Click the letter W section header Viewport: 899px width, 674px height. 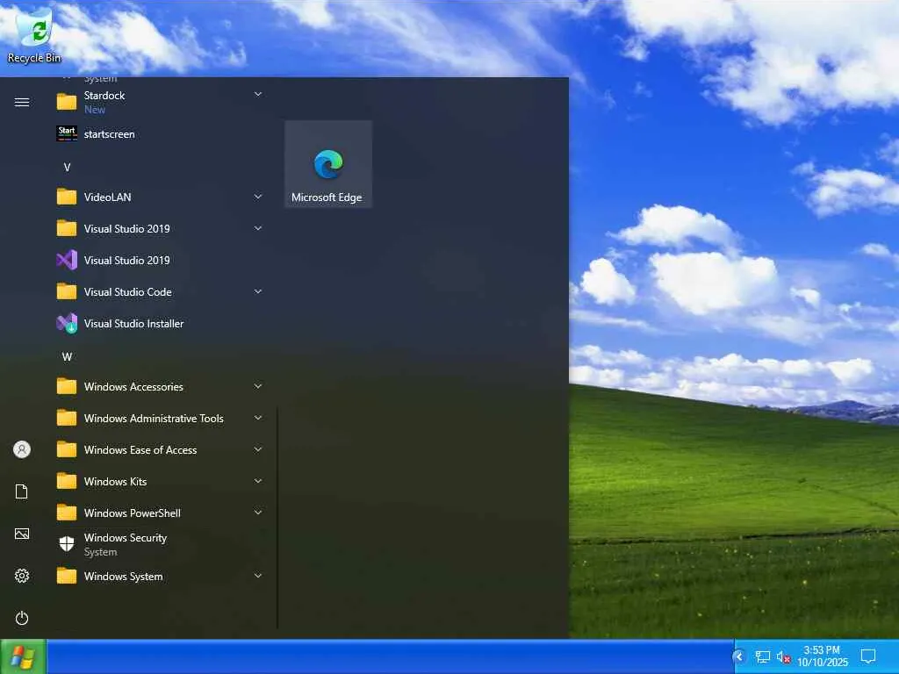[67, 356]
